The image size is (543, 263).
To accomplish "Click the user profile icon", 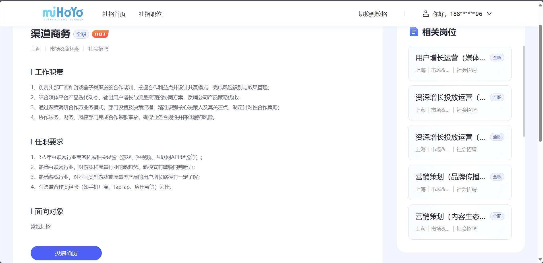I will coord(426,14).
